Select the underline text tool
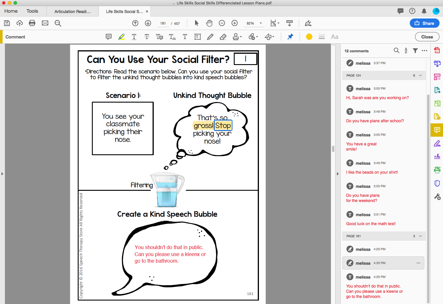Viewport: 443px width, 304px height. click(x=134, y=37)
